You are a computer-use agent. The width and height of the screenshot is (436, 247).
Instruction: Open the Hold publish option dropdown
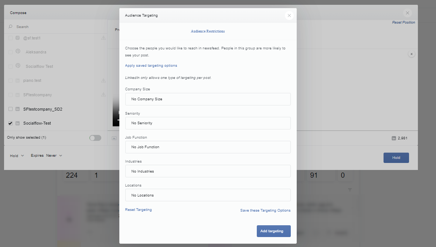17,156
